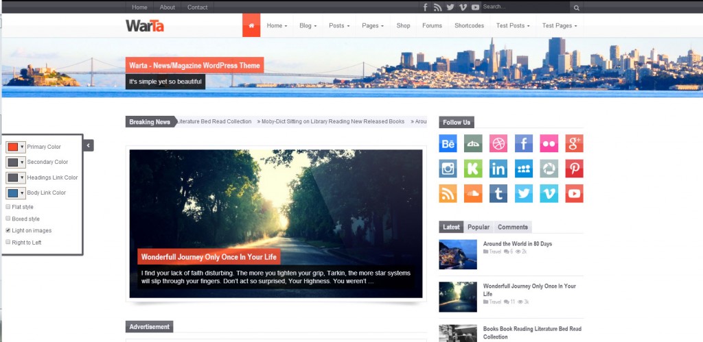Click Home in the dark top bar
The height and width of the screenshot is (342, 703).
pos(139,7)
